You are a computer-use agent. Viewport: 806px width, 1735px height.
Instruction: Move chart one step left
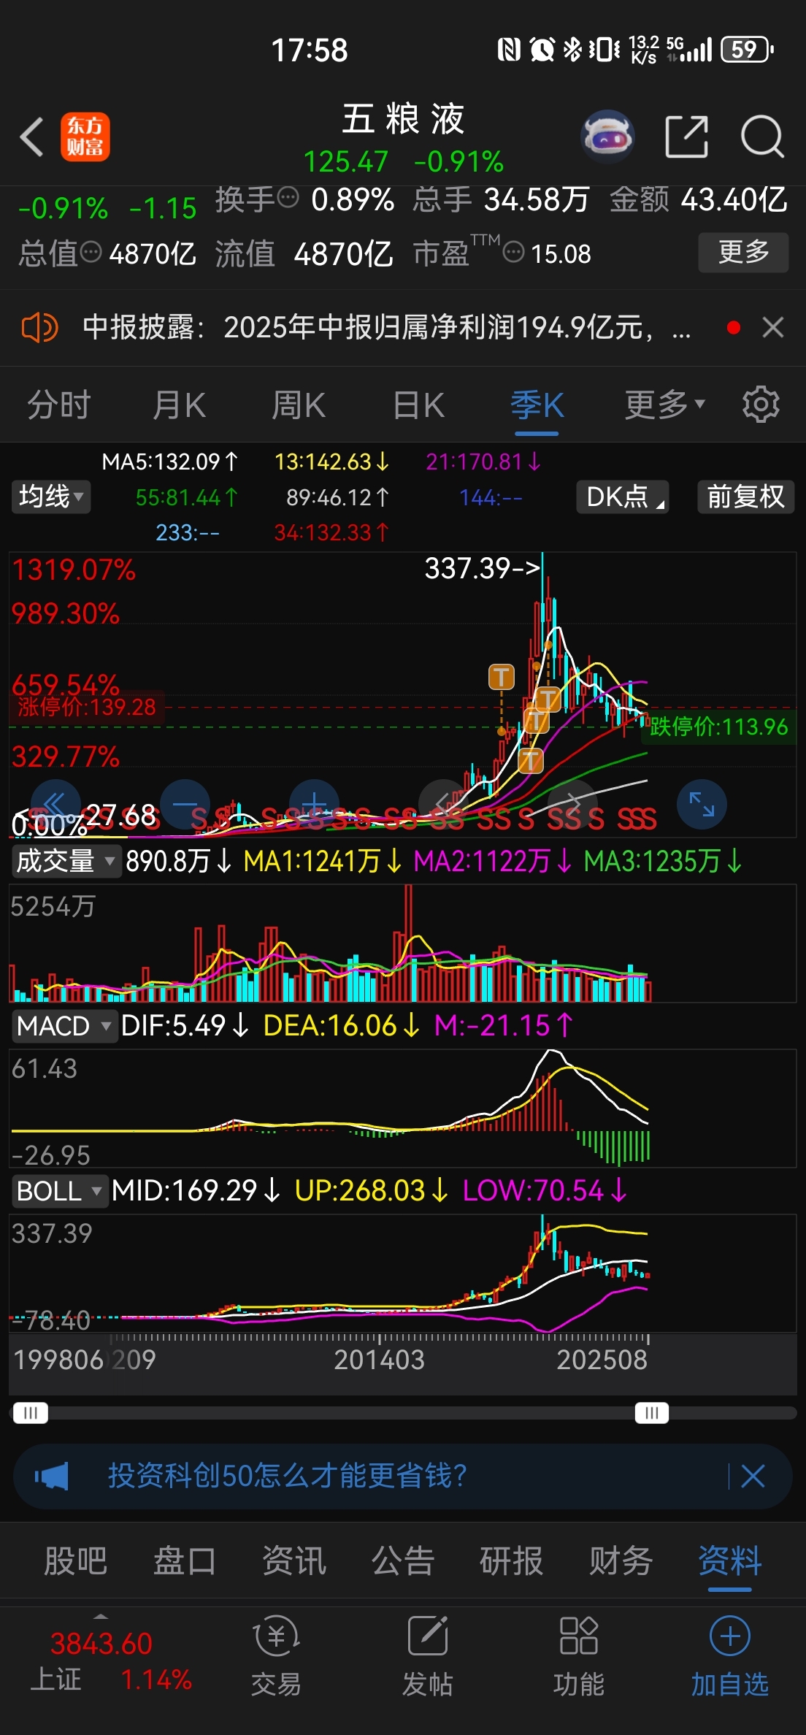(444, 804)
